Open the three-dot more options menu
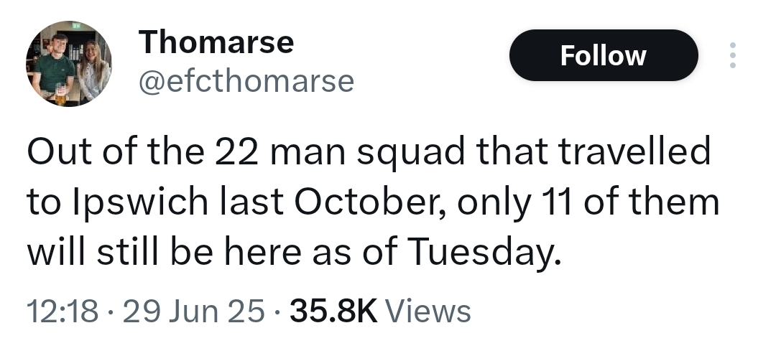The height and width of the screenshot is (356, 776). click(732, 55)
